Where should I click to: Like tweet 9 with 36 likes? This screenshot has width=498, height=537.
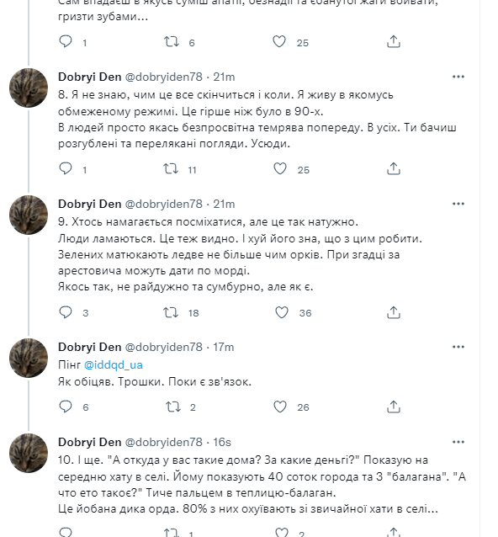281,312
